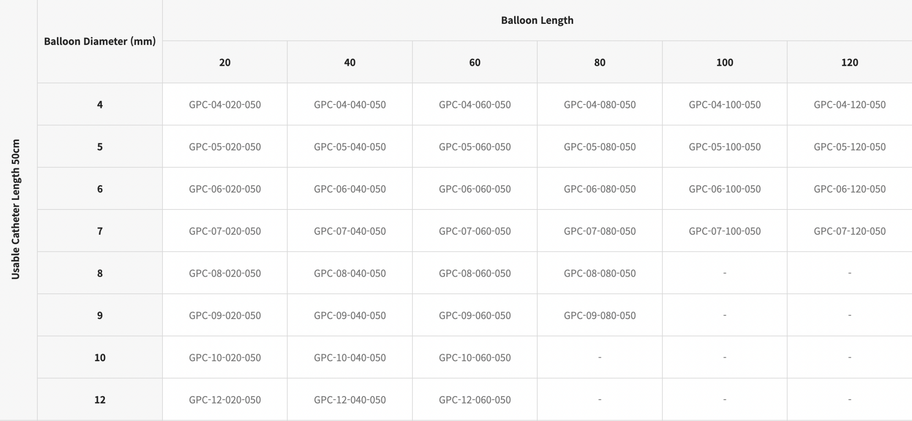Click the GPC-06-120-050 cell
This screenshot has height=421, width=912.
850,189
